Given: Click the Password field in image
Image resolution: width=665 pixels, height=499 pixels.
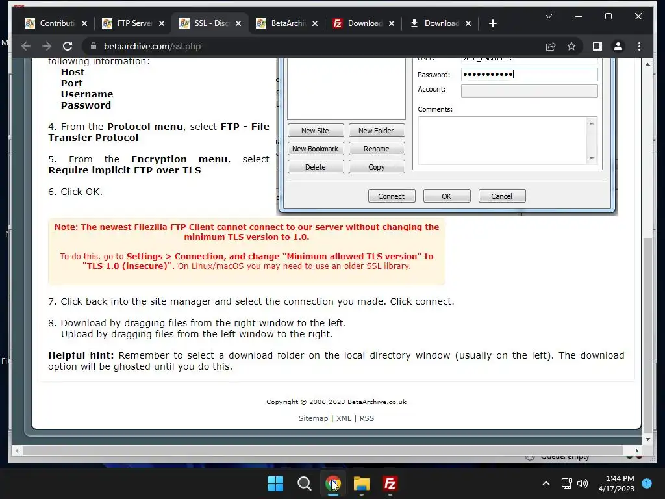Looking at the screenshot, I should (x=529, y=74).
